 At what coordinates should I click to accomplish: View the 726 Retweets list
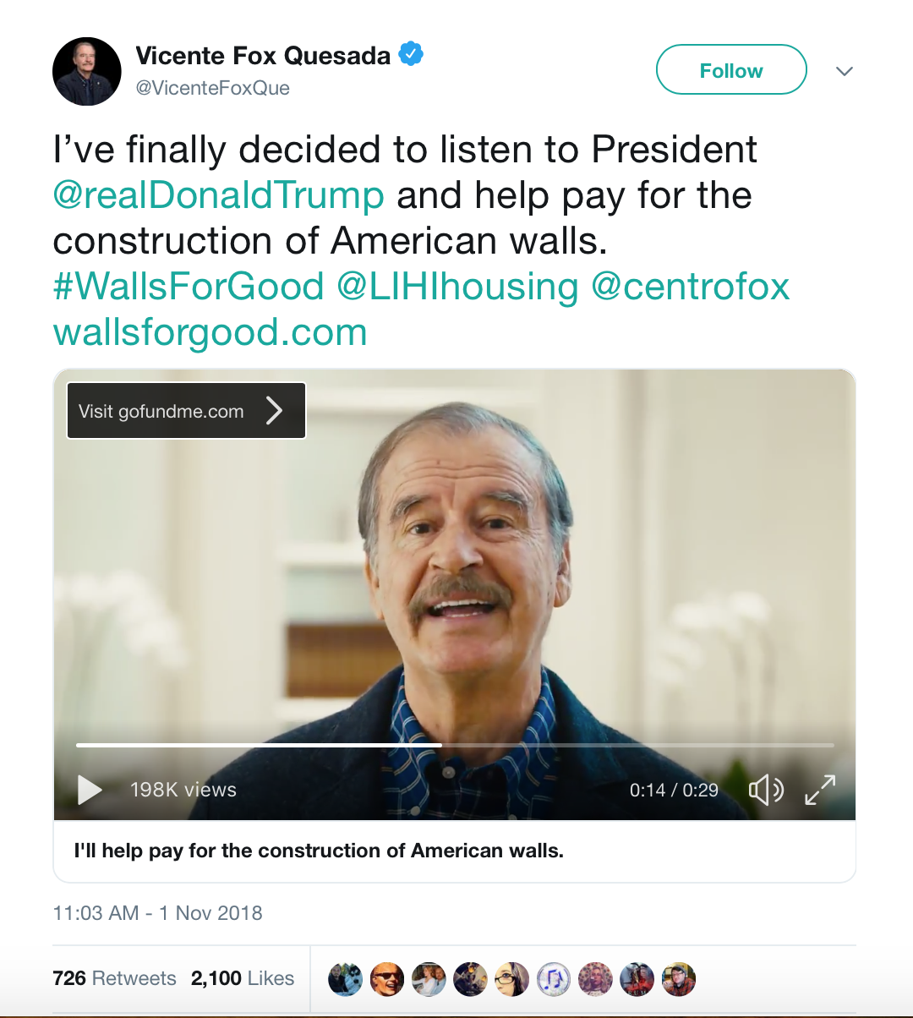tap(114, 978)
